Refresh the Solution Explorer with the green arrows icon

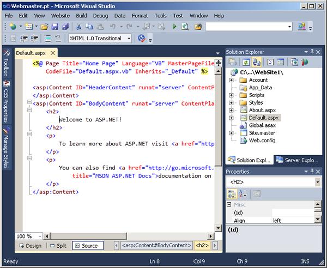point(246,62)
